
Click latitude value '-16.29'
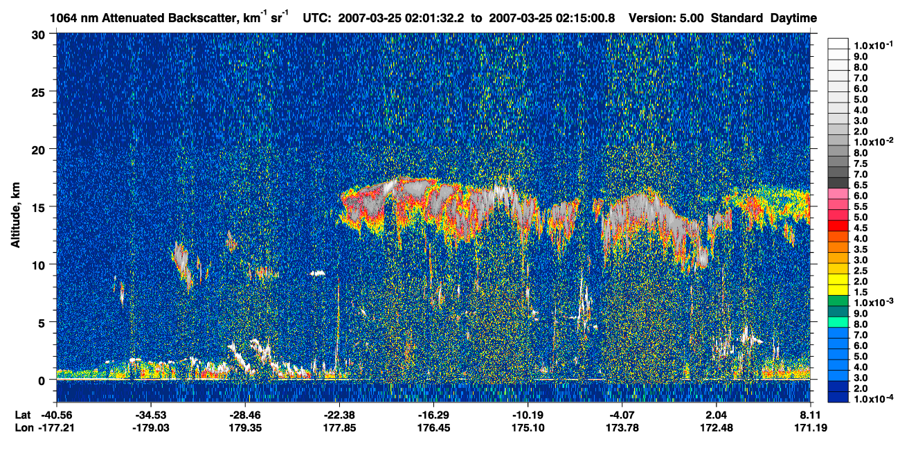coord(433,414)
